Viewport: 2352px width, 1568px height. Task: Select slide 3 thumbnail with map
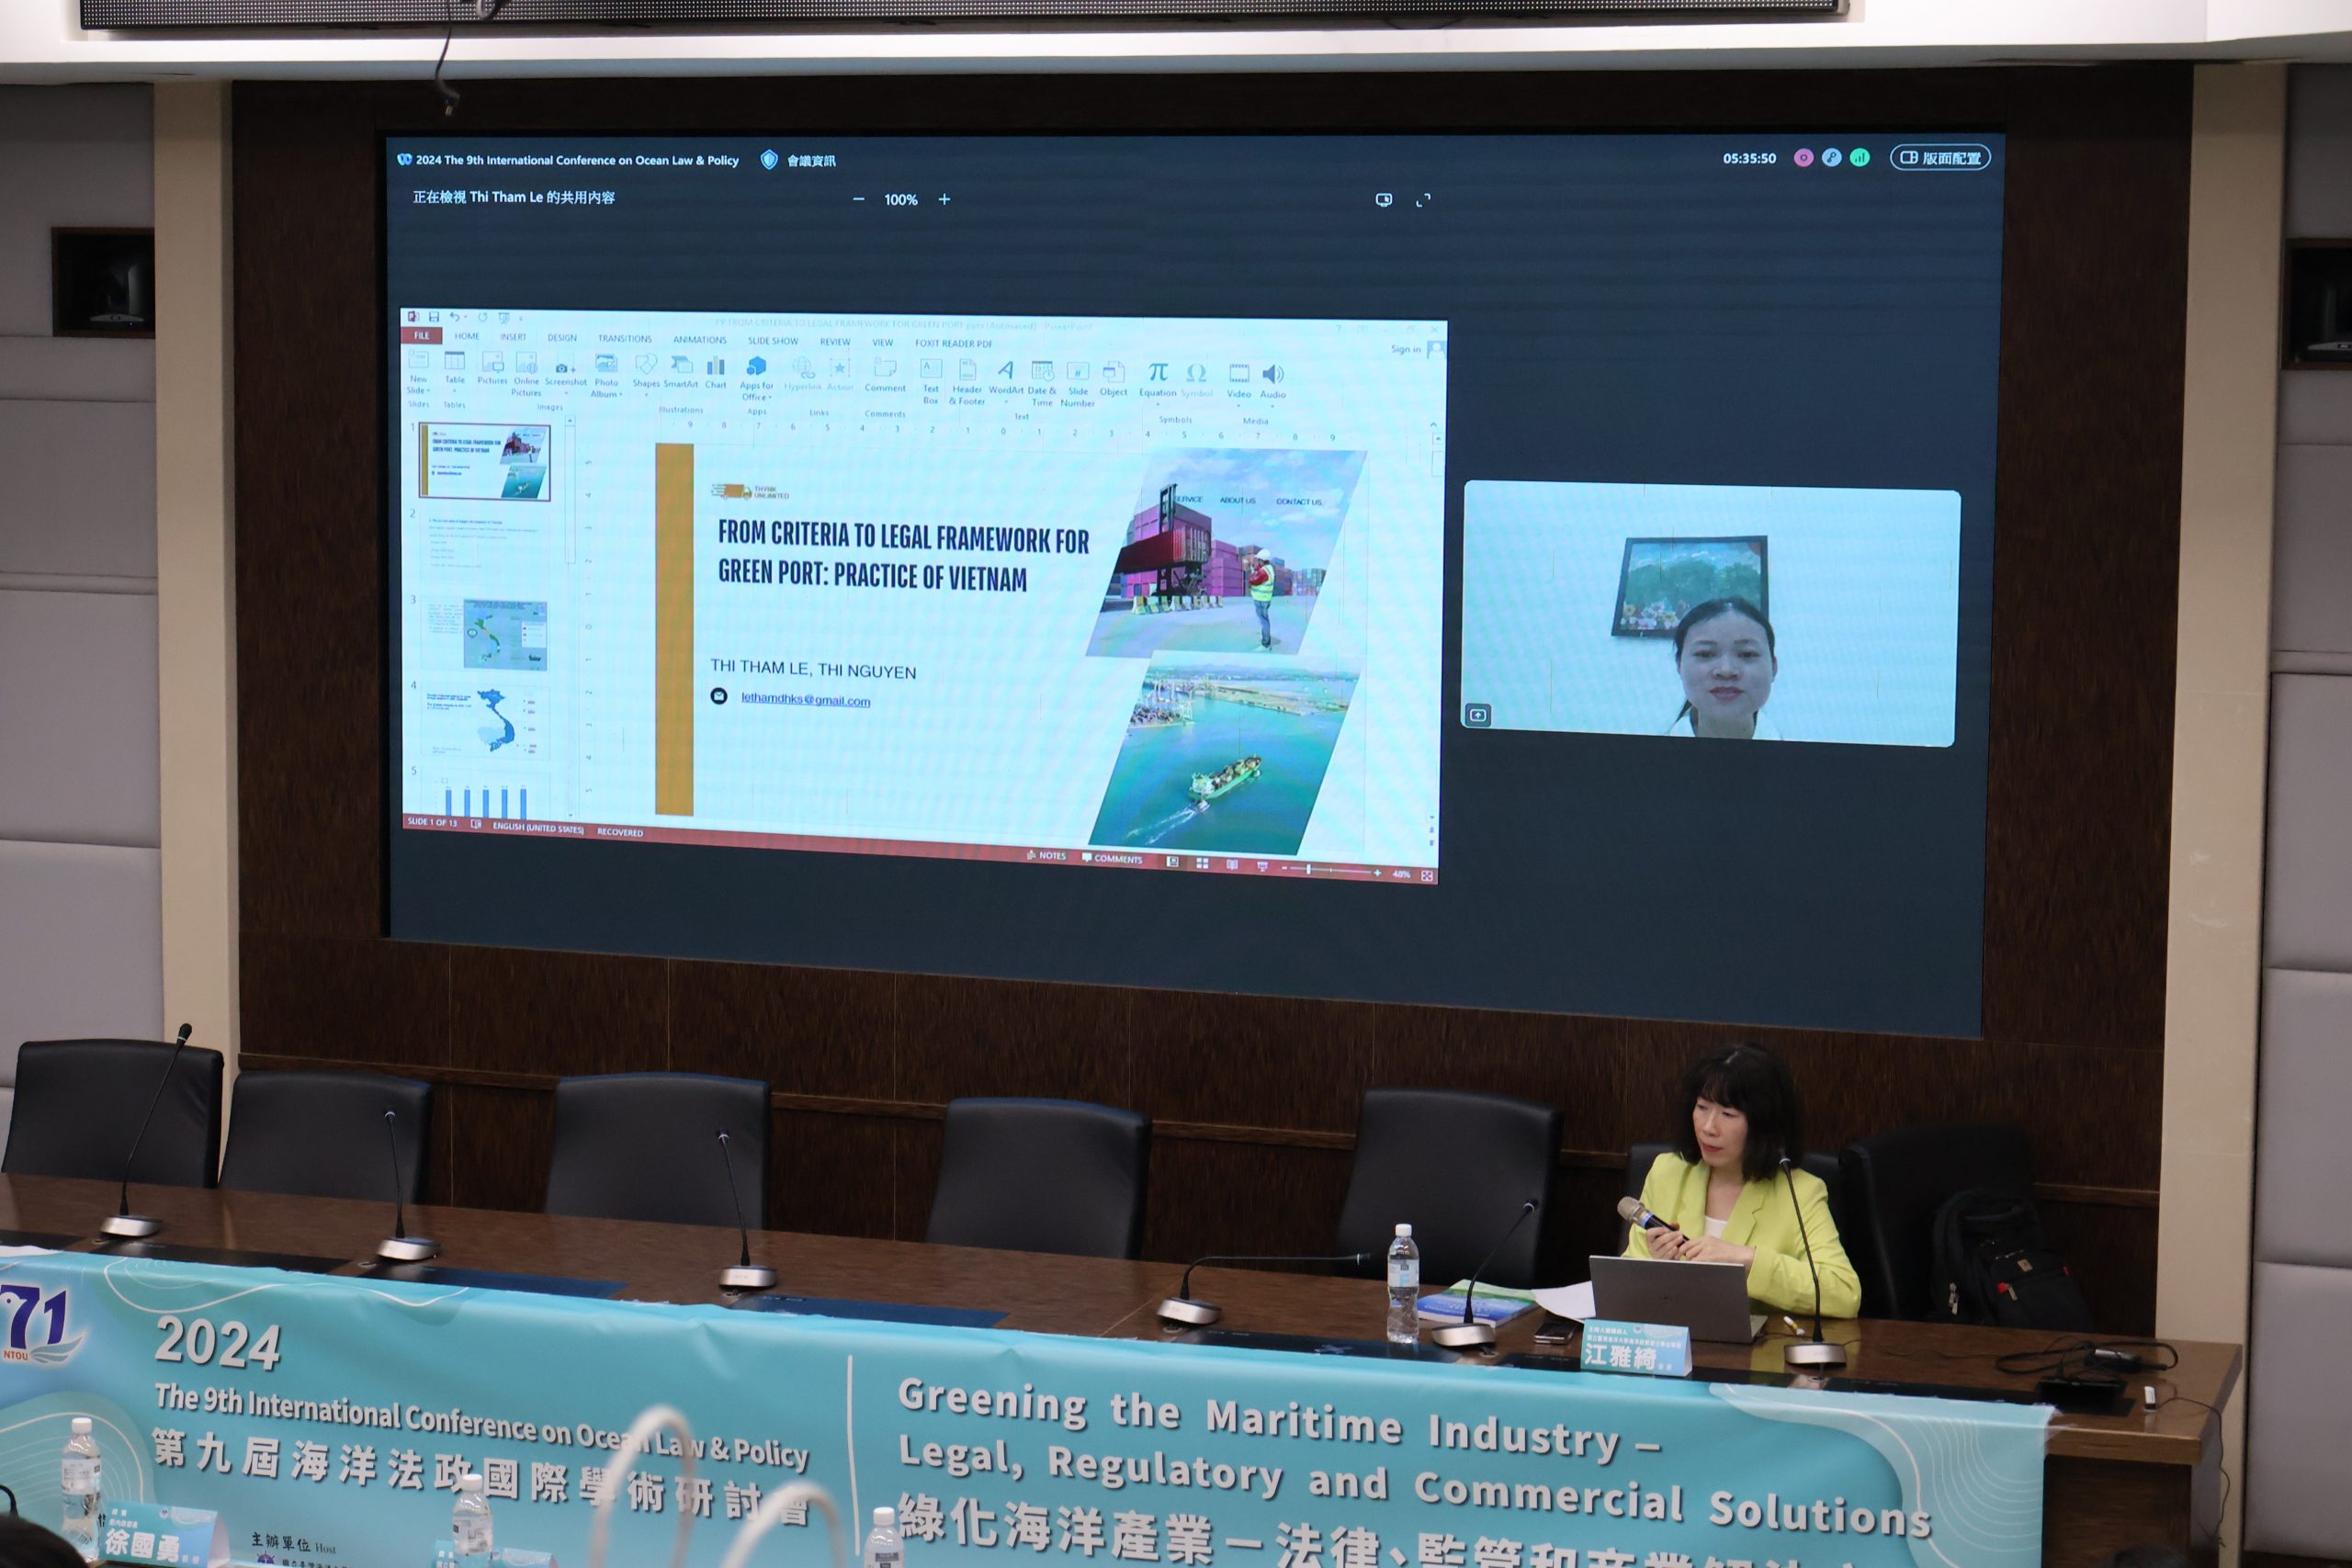tap(484, 634)
